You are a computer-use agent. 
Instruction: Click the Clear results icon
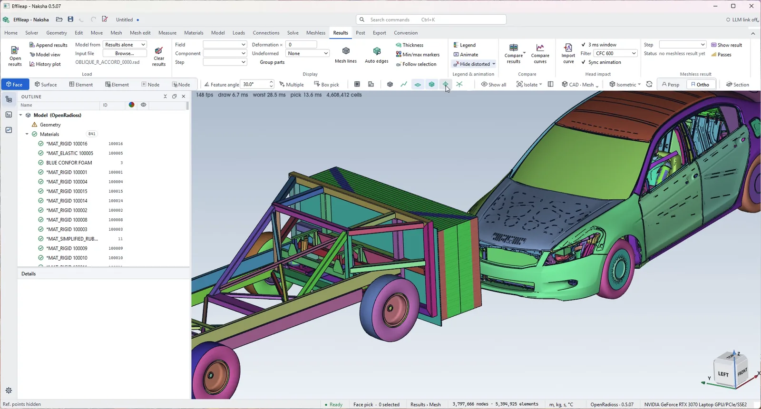(159, 51)
